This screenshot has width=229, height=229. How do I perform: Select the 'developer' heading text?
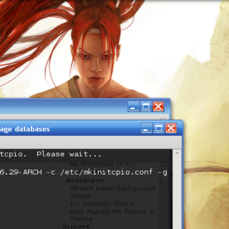[85, 180]
